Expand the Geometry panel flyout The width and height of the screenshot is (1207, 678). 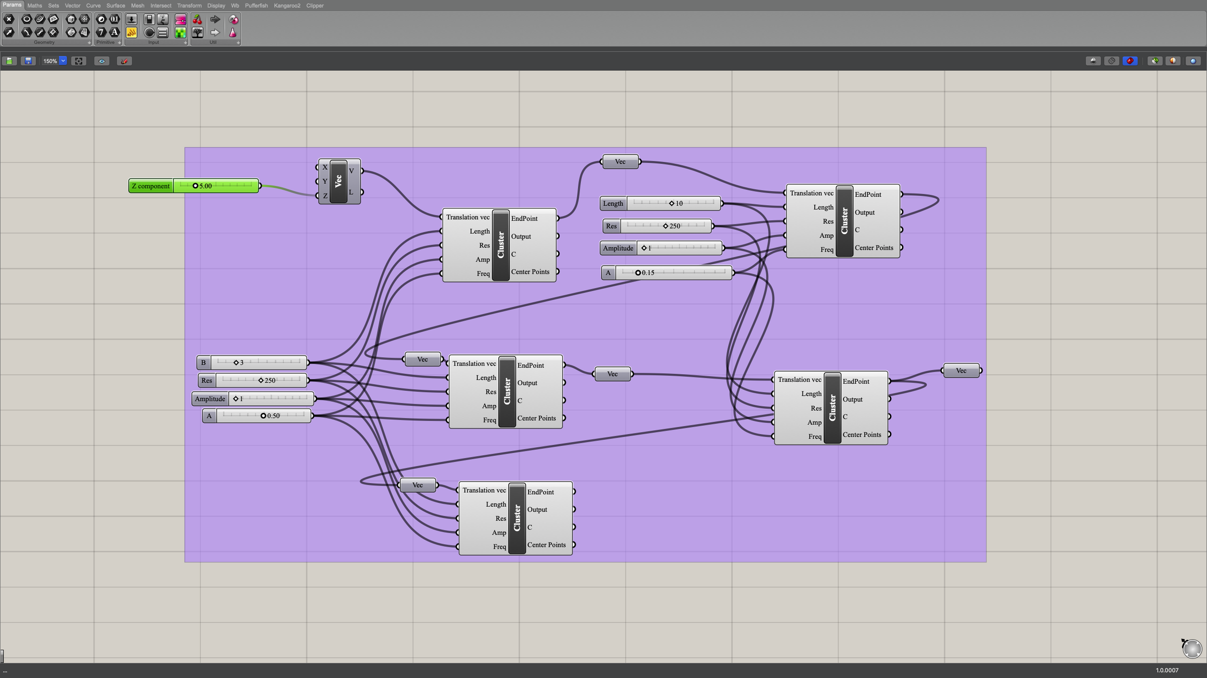click(89, 43)
